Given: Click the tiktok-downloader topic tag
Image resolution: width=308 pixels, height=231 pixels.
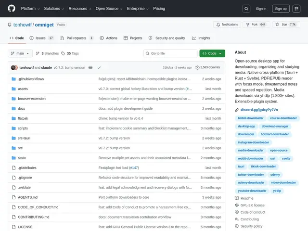Looking at the screenshot, I should (263, 167).
